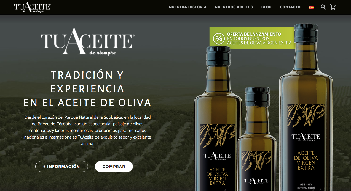Select the small middle olive oil bottle
The image size is (351, 191).
pyautogui.click(x=257, y=139)
